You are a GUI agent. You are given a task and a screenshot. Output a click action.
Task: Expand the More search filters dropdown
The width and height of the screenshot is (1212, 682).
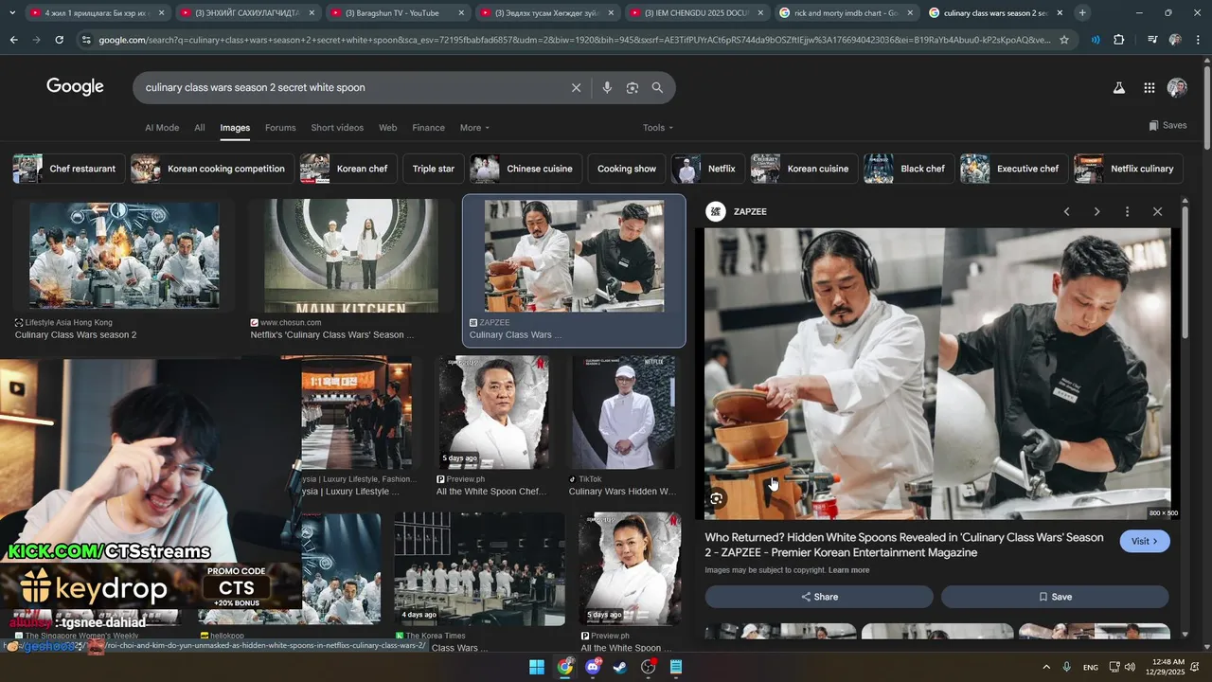pos(474,128)
